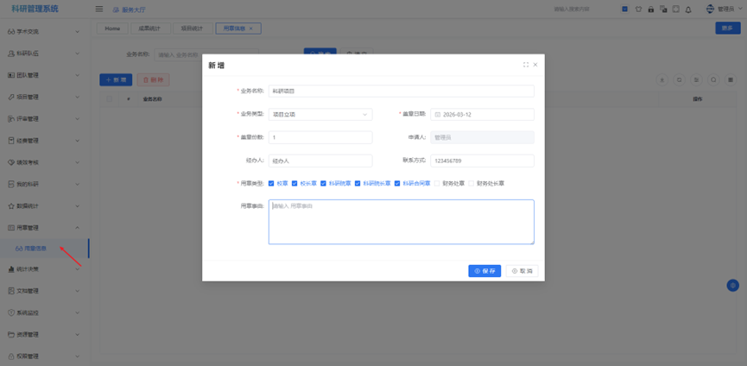The width and height of the screenshot is (747, 366).
Task: Click the 保存 button
Action: point(484,271)
